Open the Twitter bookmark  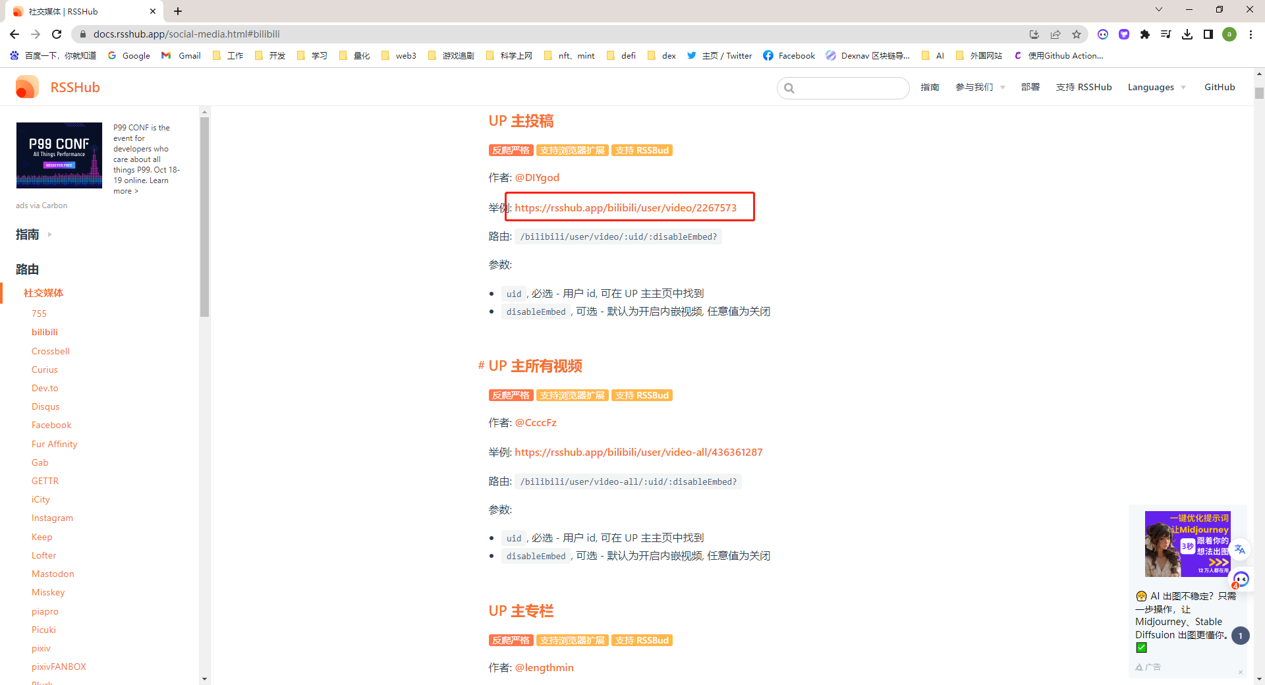(x=719, y=56)
